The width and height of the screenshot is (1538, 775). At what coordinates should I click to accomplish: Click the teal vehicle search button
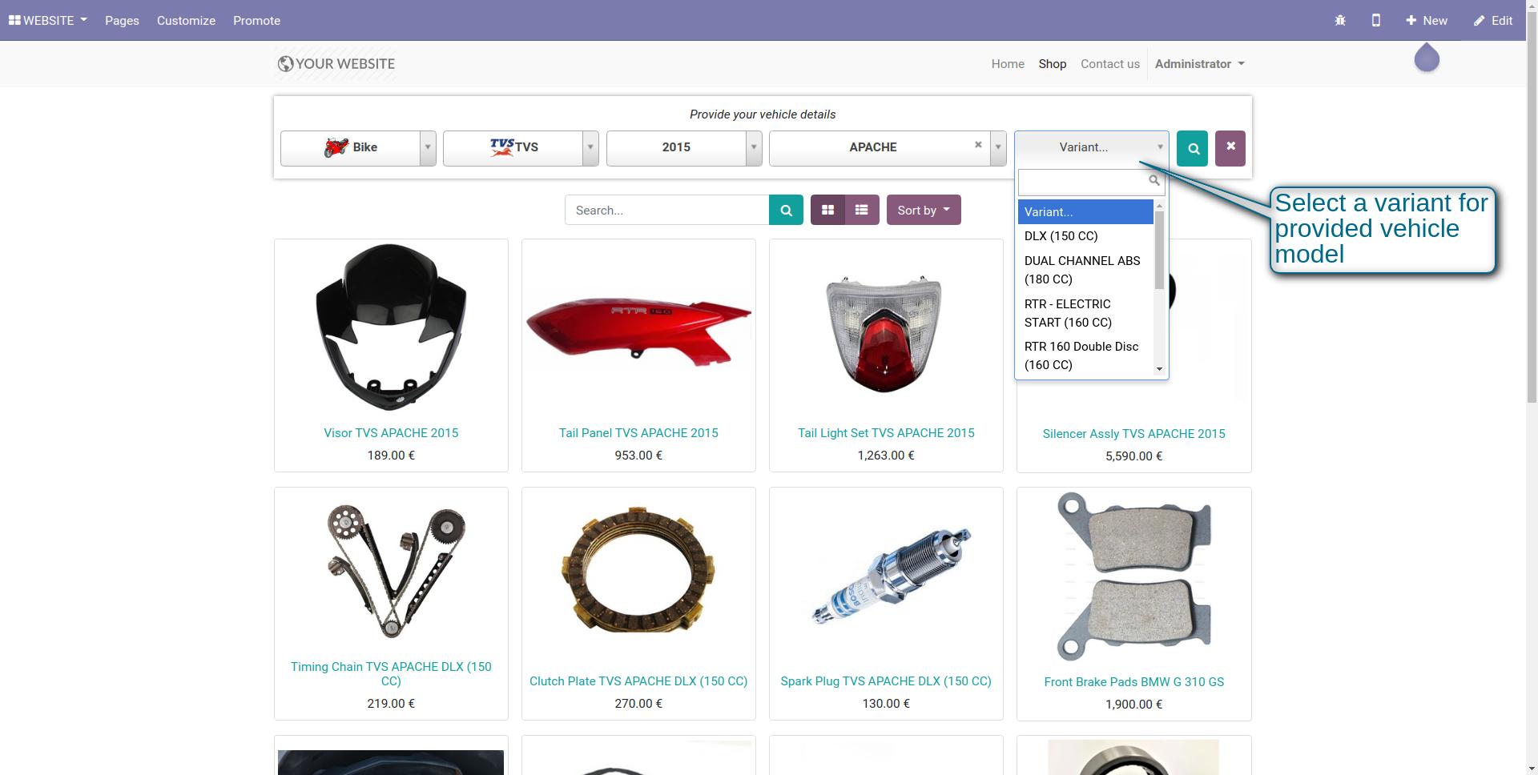coord(1192,148)
